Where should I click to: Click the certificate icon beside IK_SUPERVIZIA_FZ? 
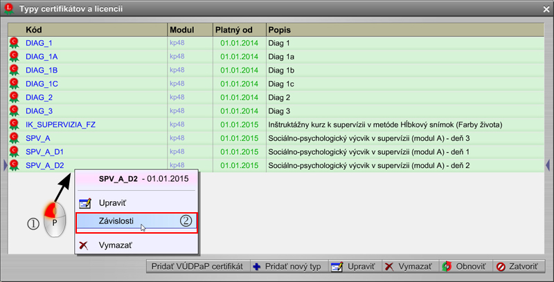14,124
